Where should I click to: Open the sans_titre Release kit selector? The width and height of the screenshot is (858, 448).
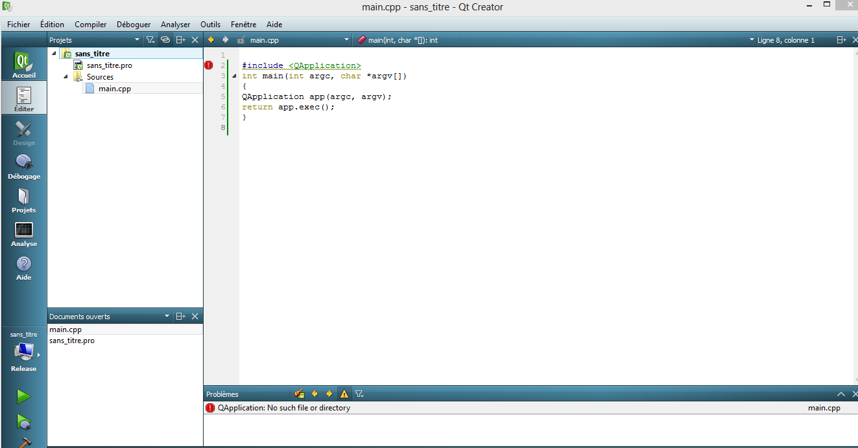point(23,352)
